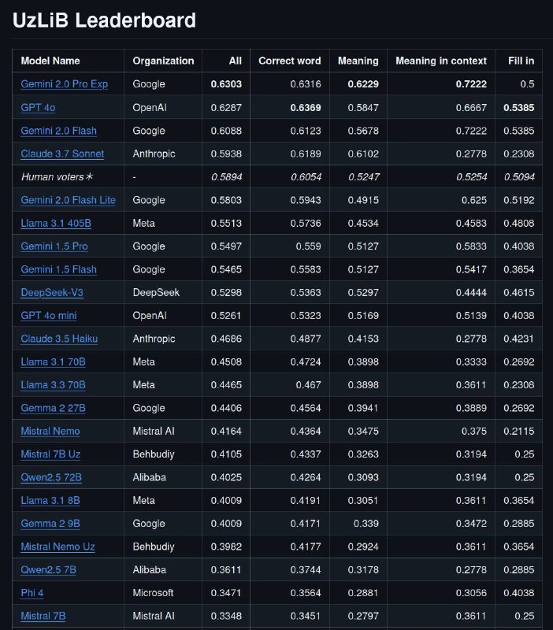Click the Meaning column header
This screenshot has width=553, height=630.
358,61
